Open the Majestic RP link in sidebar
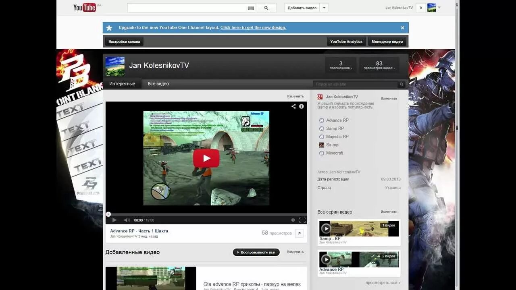The width and height of the screenshot is (516, 290). pyautogui.click(x=337, y=137)
